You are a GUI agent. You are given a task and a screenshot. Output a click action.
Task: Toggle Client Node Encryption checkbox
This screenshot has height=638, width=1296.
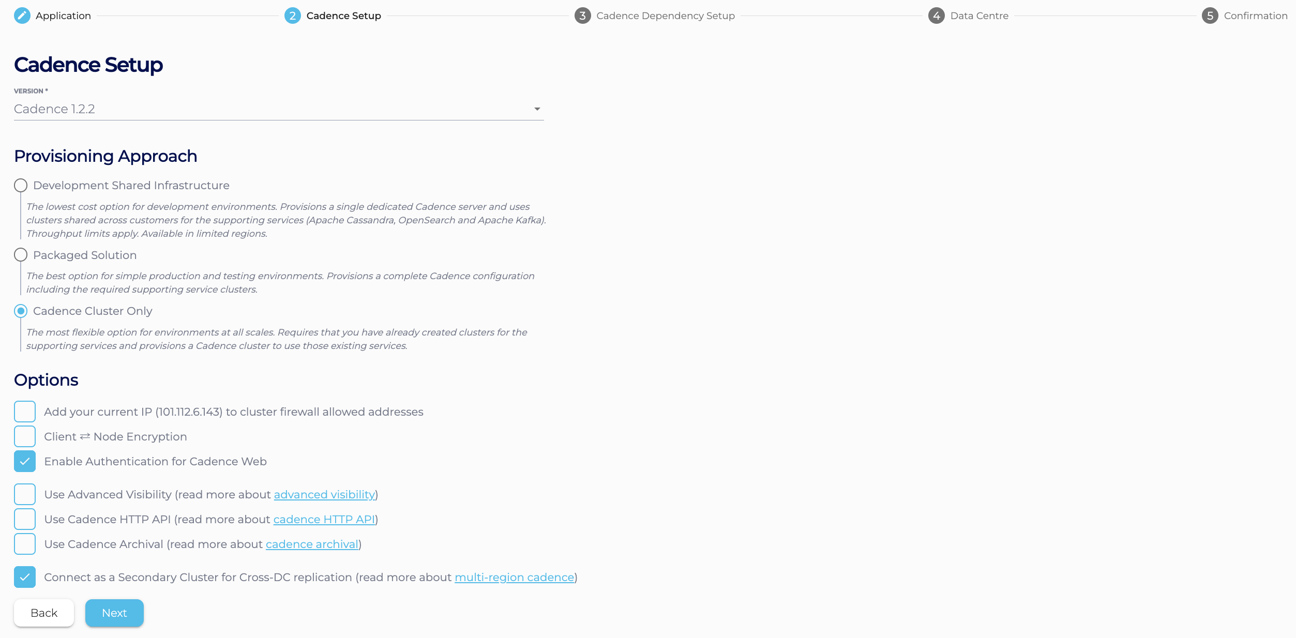tap(25, 436)
